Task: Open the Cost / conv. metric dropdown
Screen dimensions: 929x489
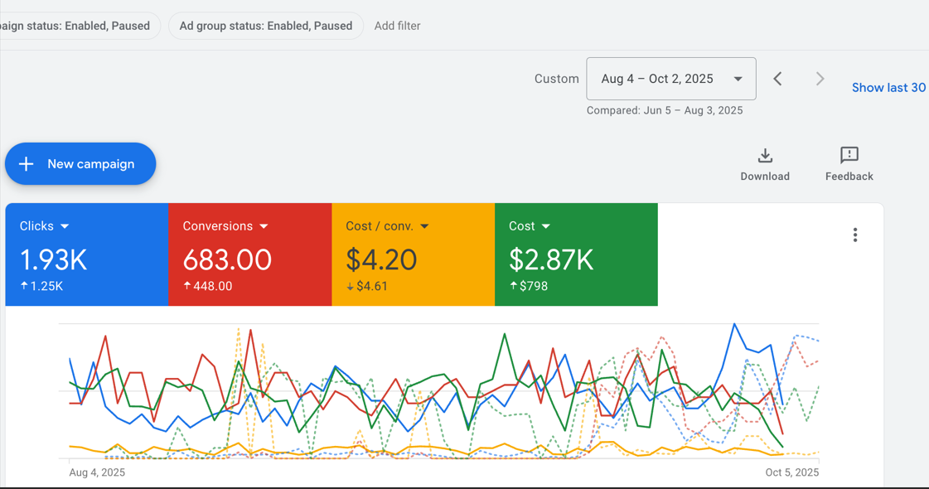Action: point(424,226)
